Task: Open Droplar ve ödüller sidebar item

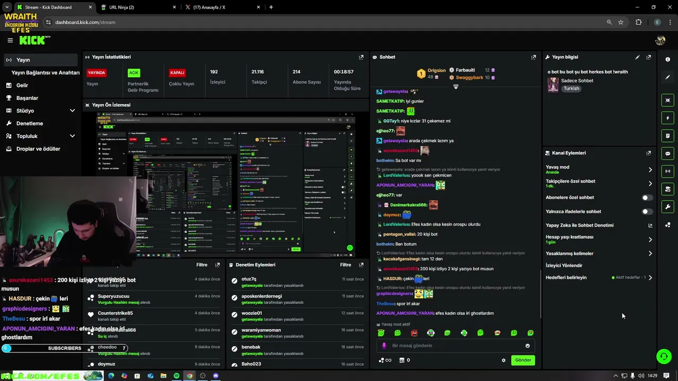Action: [40, 149]
